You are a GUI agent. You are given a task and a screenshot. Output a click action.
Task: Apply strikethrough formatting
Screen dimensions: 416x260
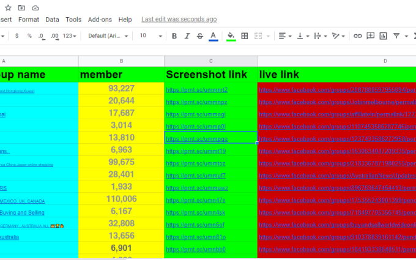[x=200, y=36]
